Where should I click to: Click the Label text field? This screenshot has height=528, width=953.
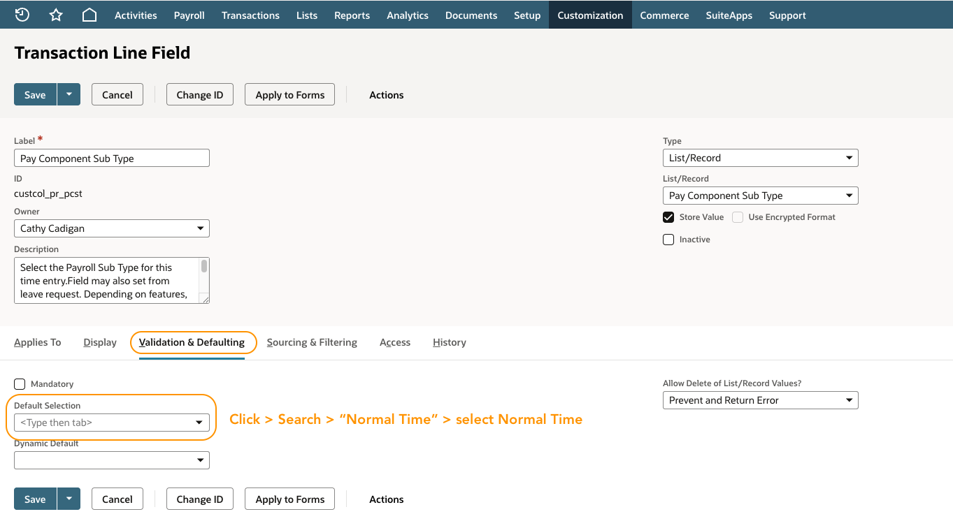pyautogui.click(x=112, y=158)
